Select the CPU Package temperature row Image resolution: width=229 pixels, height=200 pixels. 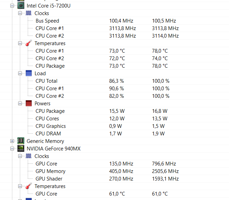pos(50,66)
